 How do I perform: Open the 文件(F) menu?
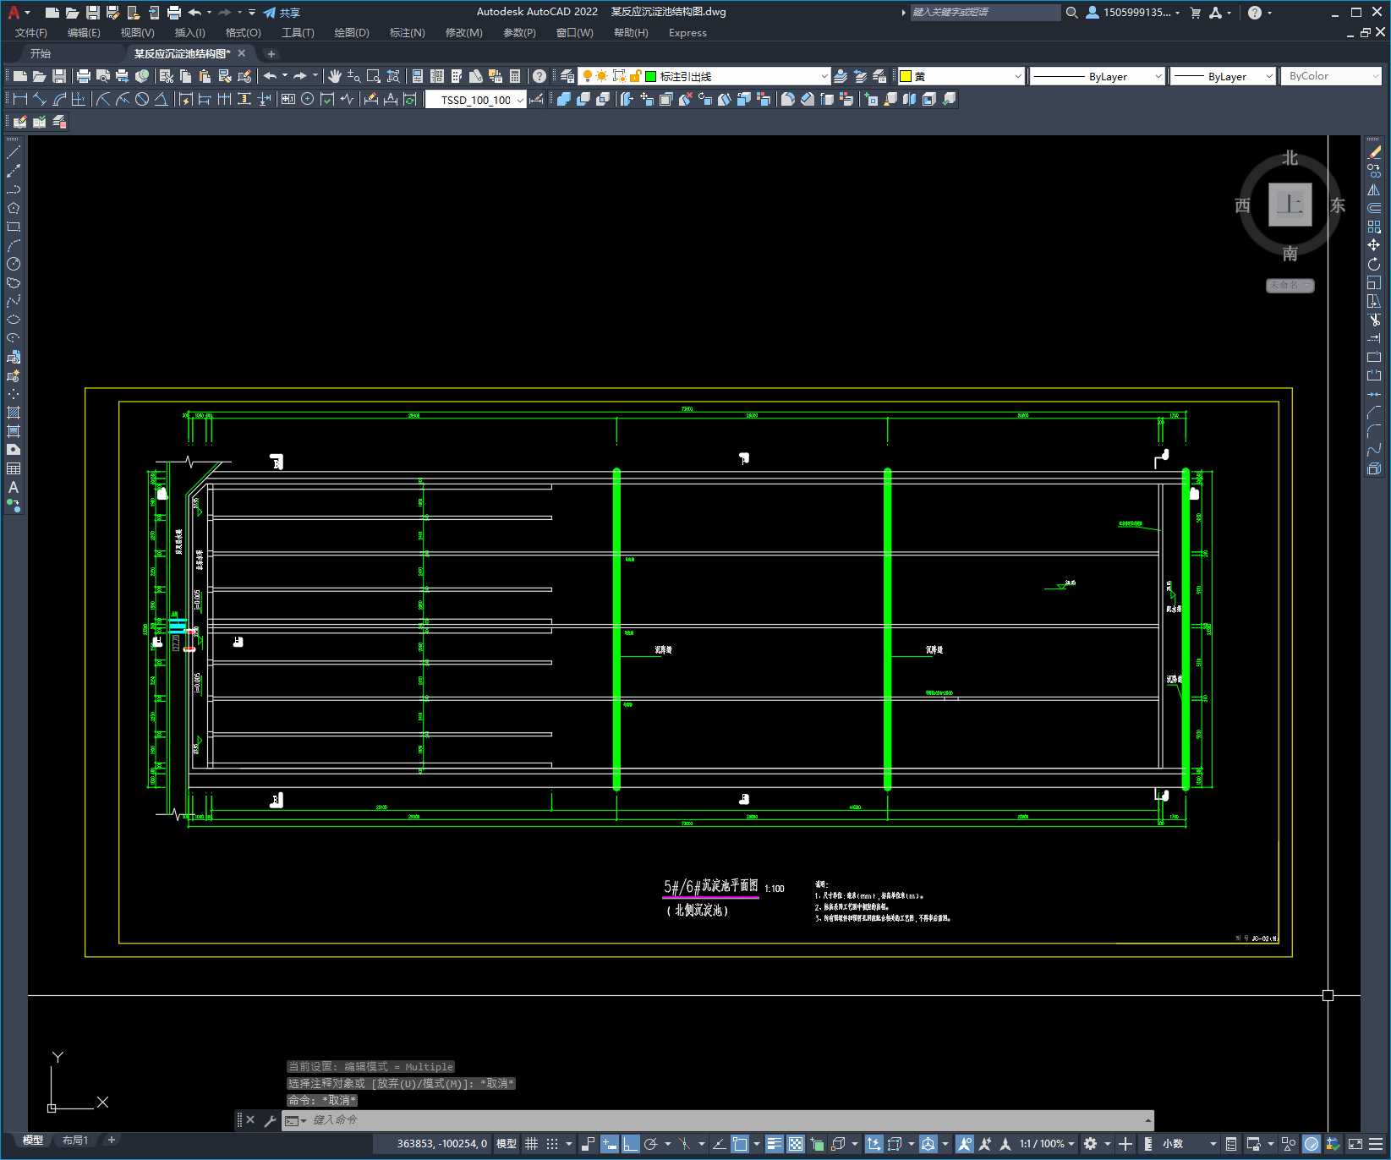point(31,33)
